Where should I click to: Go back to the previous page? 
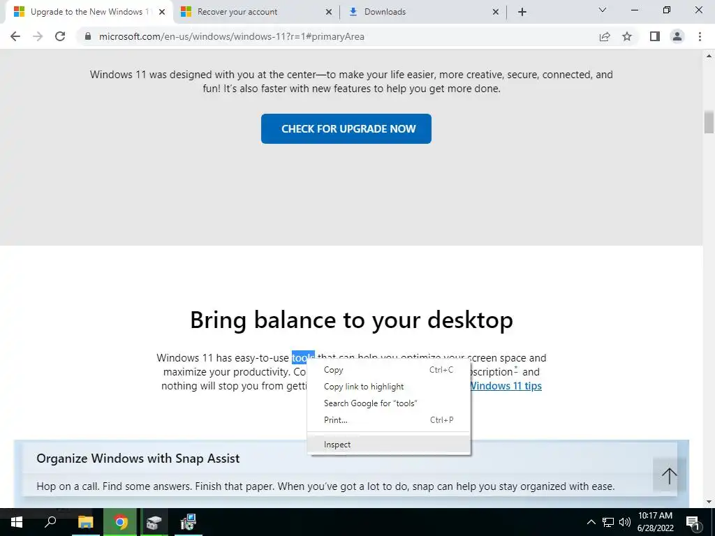(x=15, y=36)
